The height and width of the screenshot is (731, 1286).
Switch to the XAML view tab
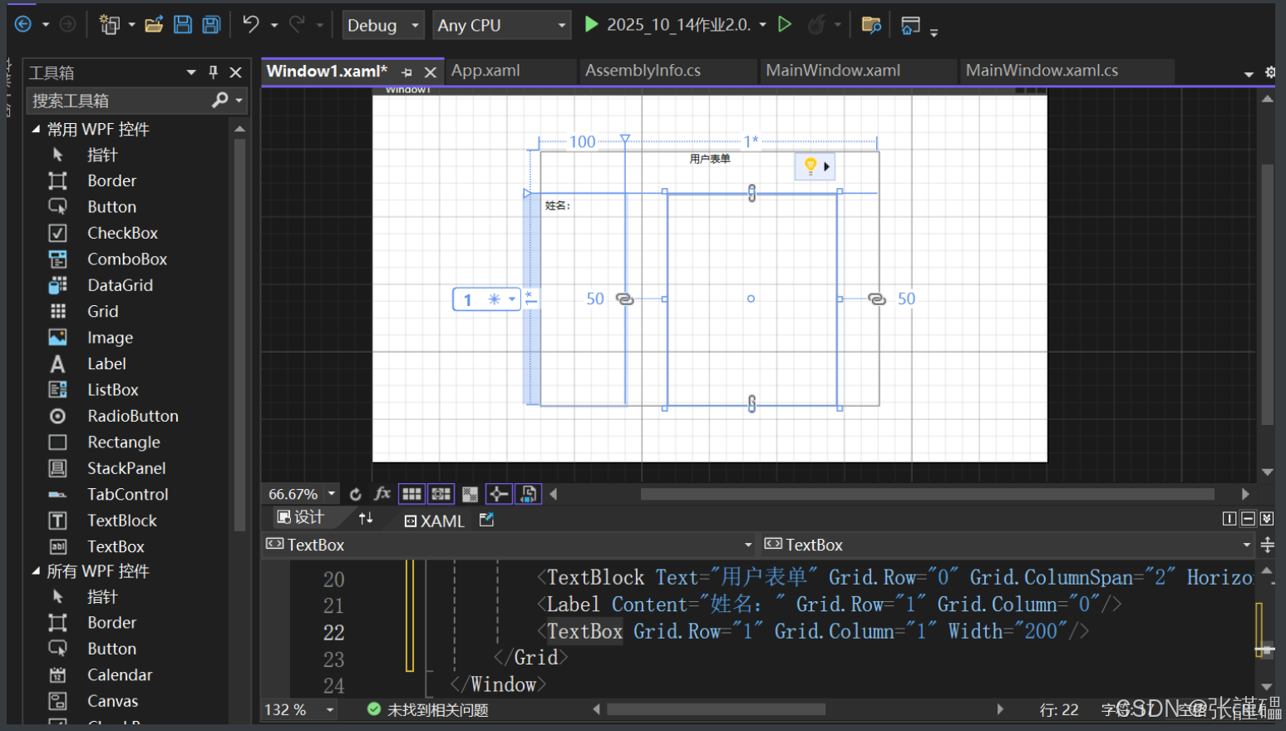[434, 521]
